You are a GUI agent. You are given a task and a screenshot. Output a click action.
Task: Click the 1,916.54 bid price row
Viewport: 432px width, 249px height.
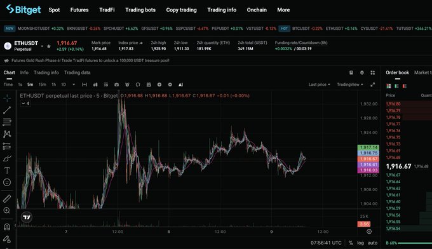click(408, 228)
